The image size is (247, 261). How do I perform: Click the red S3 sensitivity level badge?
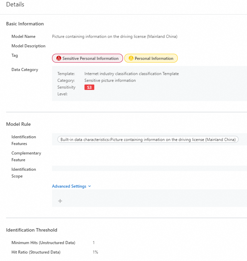tap(89, 87)
